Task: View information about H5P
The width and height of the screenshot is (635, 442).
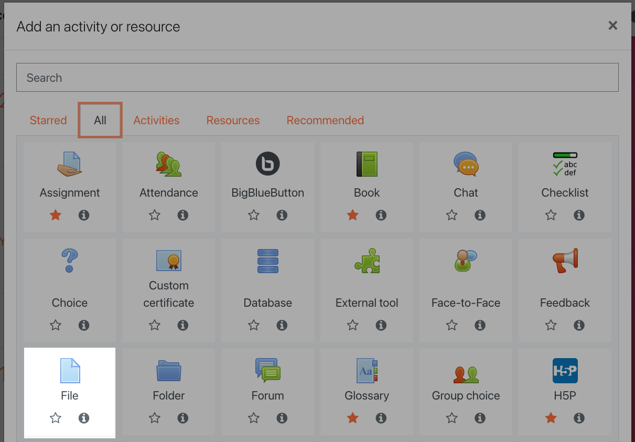Action: 579,418
